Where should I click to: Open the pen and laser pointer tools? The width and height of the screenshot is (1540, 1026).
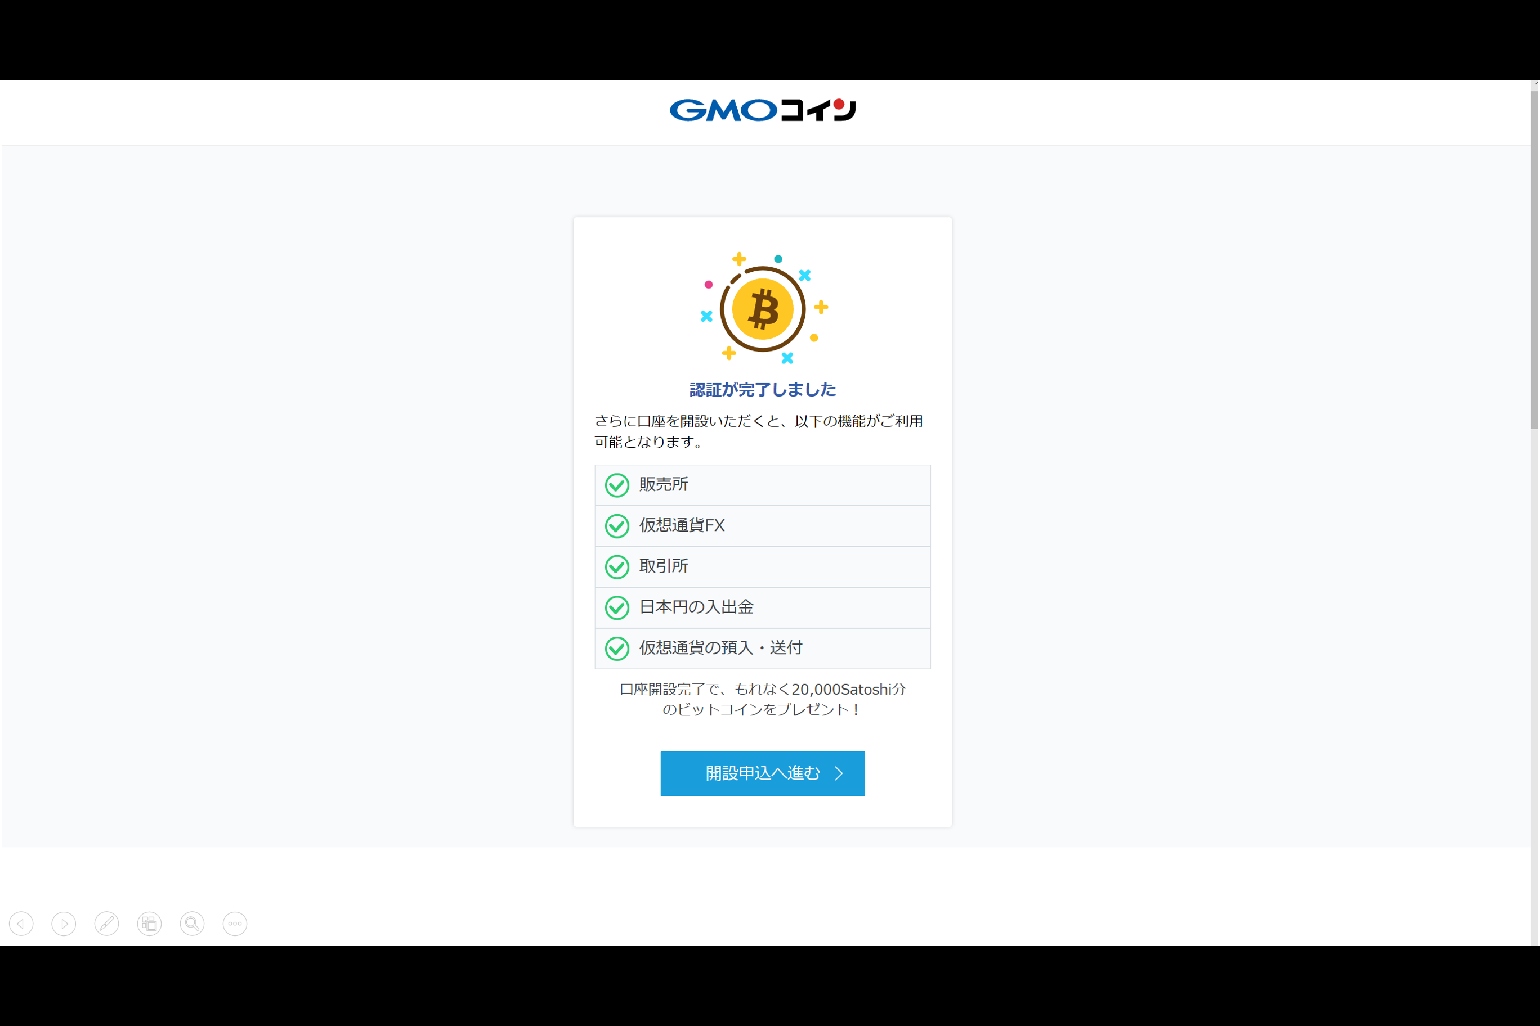107,923
